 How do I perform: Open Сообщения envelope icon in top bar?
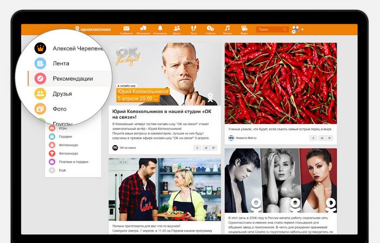[126, 29]
